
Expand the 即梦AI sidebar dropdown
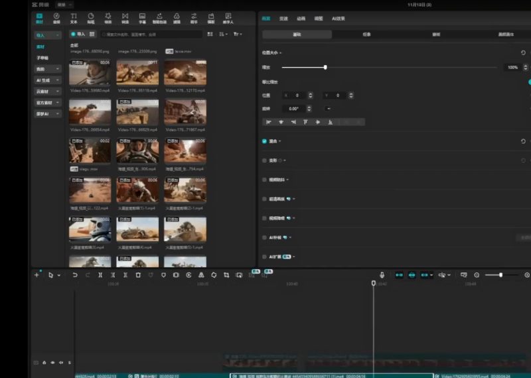(x=48, y=113)
